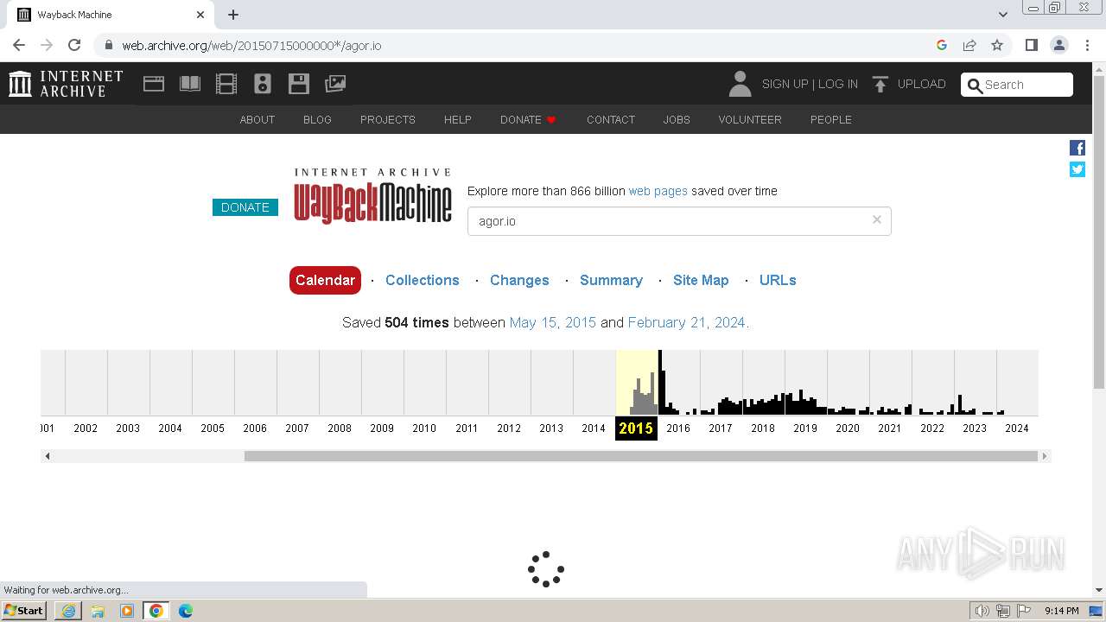The width and height of the screenshot is (1106, 622).
Task: Open the Web archive icon in header
Action: tap(154, 84)
